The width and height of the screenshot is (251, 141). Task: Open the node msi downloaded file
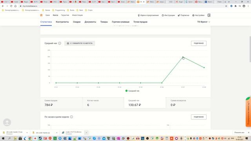pyautogui.click(x=72, y=133)
